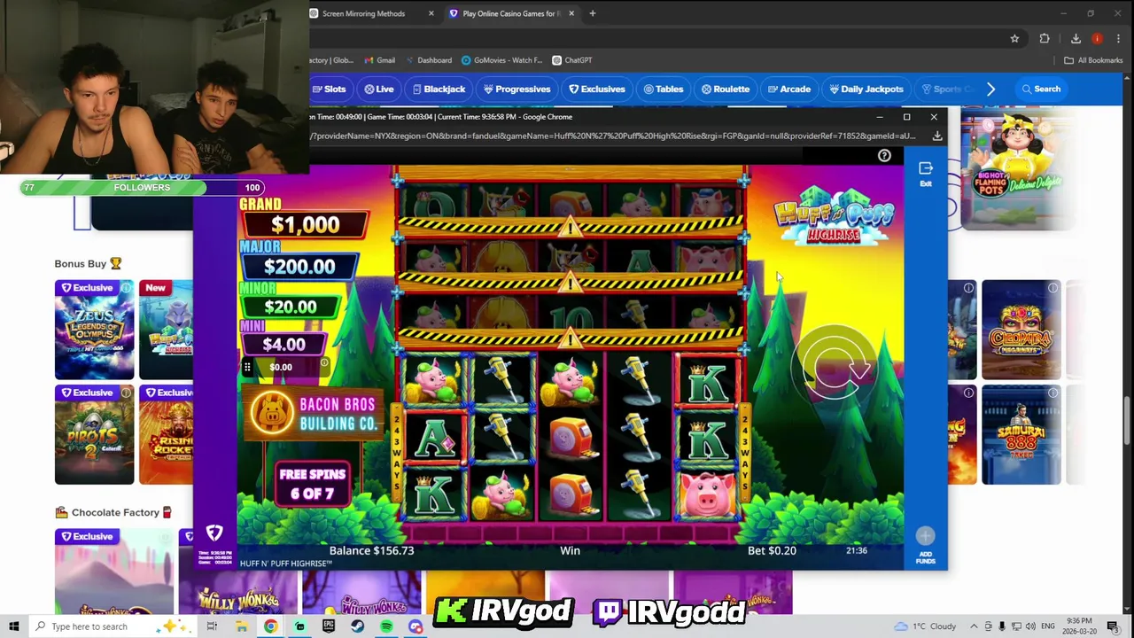The image size is (1134, 638).
Task: Select the Exclusives category
Action: 597,89
